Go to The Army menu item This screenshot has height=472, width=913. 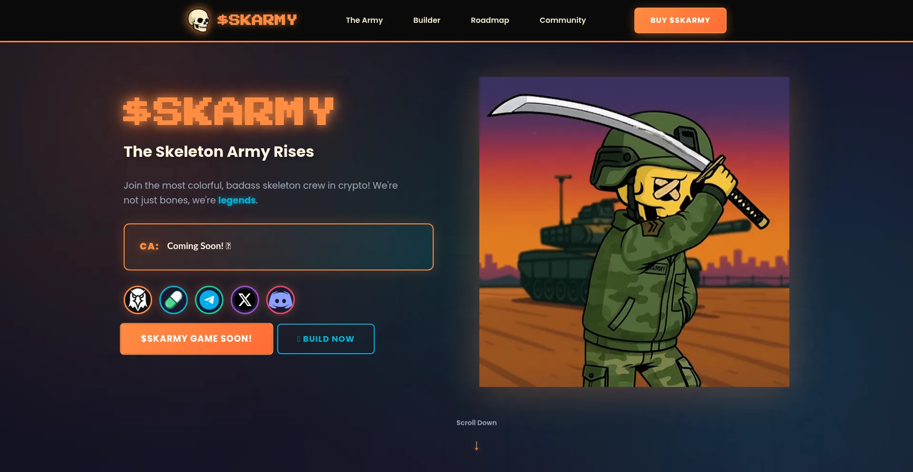[x=364, y=20]
